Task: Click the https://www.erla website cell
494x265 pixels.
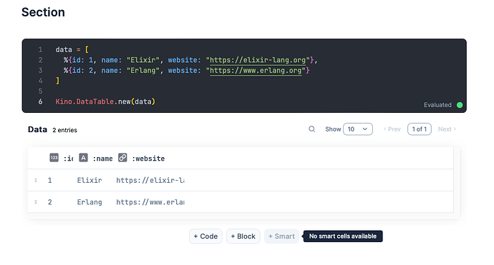Action: (150, 202)
